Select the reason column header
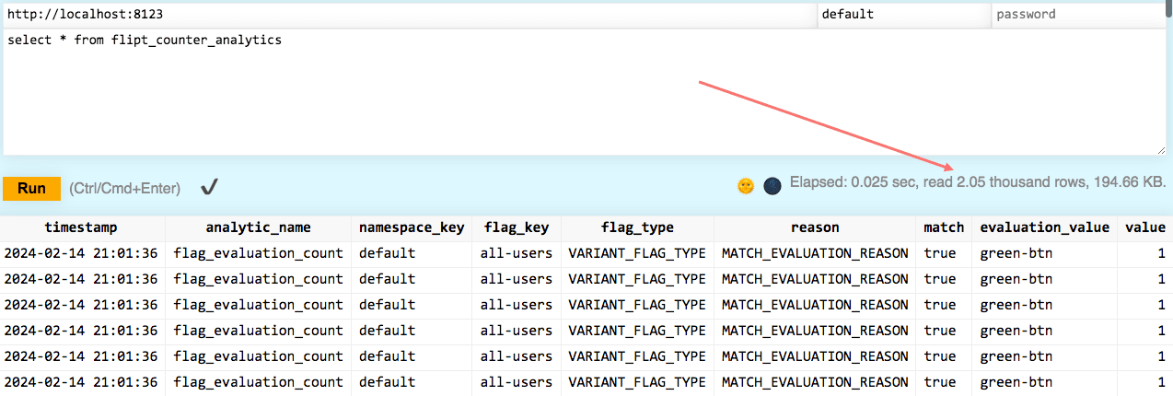This screenshot has width=1173, height=396. click(x=815, y=227)
